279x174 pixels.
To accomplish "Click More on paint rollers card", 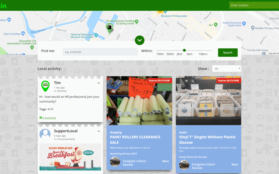I will click(166, 161).
